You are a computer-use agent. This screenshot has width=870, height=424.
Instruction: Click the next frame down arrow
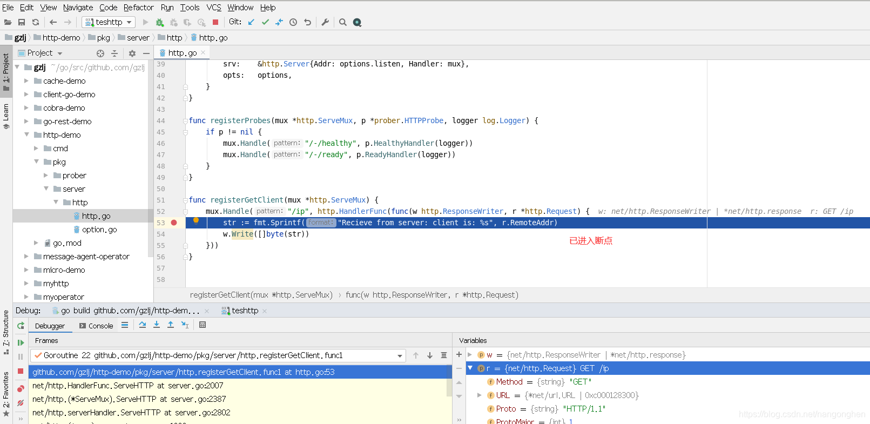(x=430, y=355)
